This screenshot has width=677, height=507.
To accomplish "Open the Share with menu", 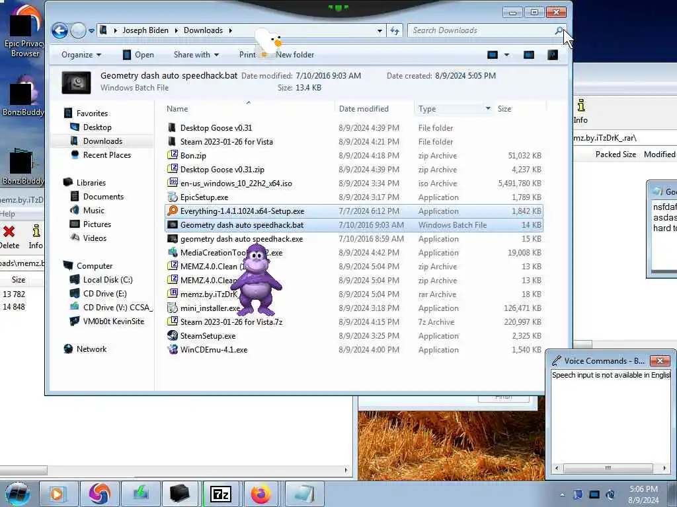I will (x=196, y=55).
